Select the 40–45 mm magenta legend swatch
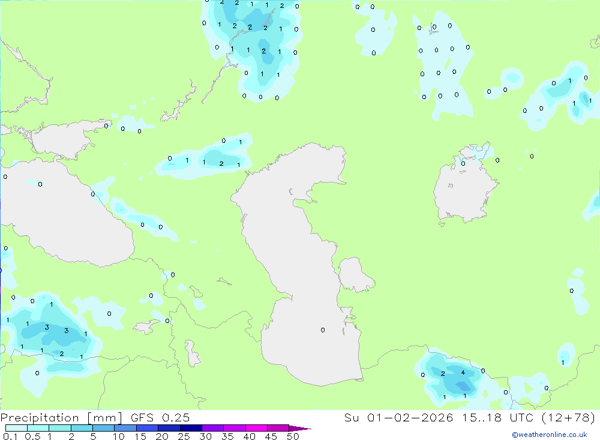This screenshot has width=600, height=440. 256,428
